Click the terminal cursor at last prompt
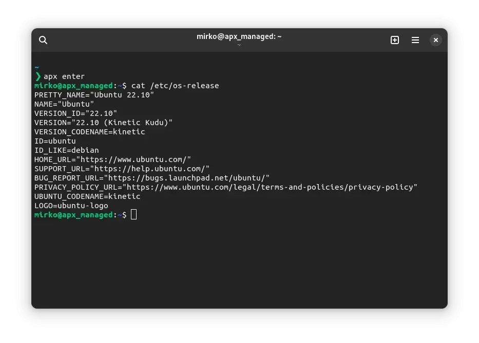The image size is (479, 343). tap(134, 214)
